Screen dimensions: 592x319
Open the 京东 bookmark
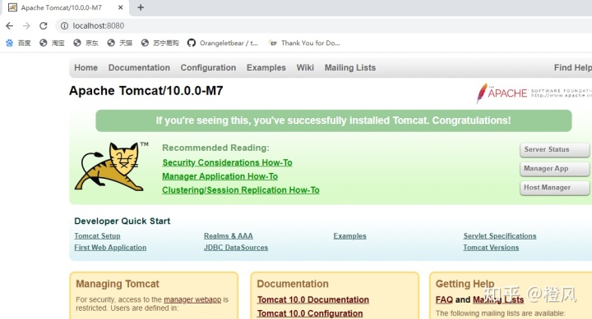tap(86, 43)
